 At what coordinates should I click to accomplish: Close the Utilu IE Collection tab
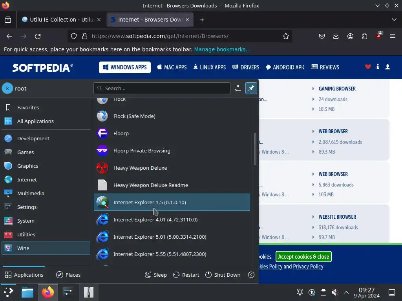[99, 20]
